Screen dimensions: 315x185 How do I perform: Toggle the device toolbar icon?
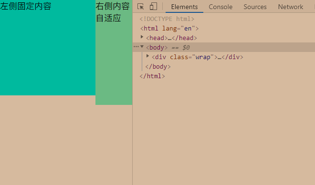154,6
